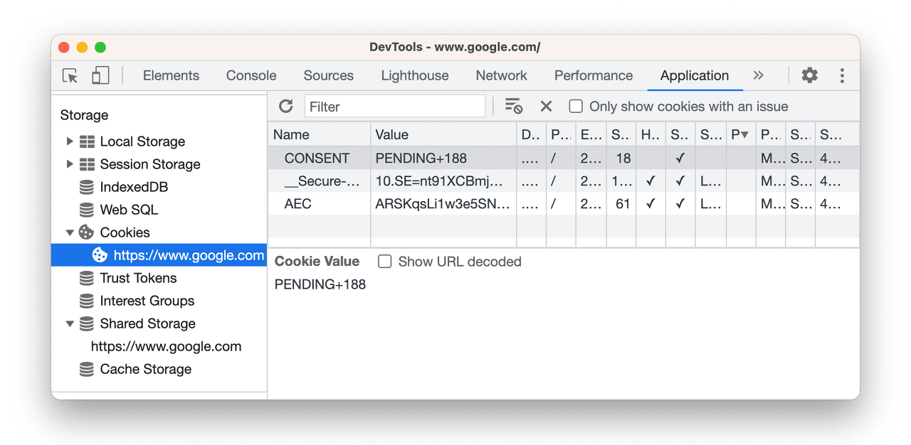Open DevTools settings gear
The width and height of the screenshot is (911, 445).
coord(809,75)
